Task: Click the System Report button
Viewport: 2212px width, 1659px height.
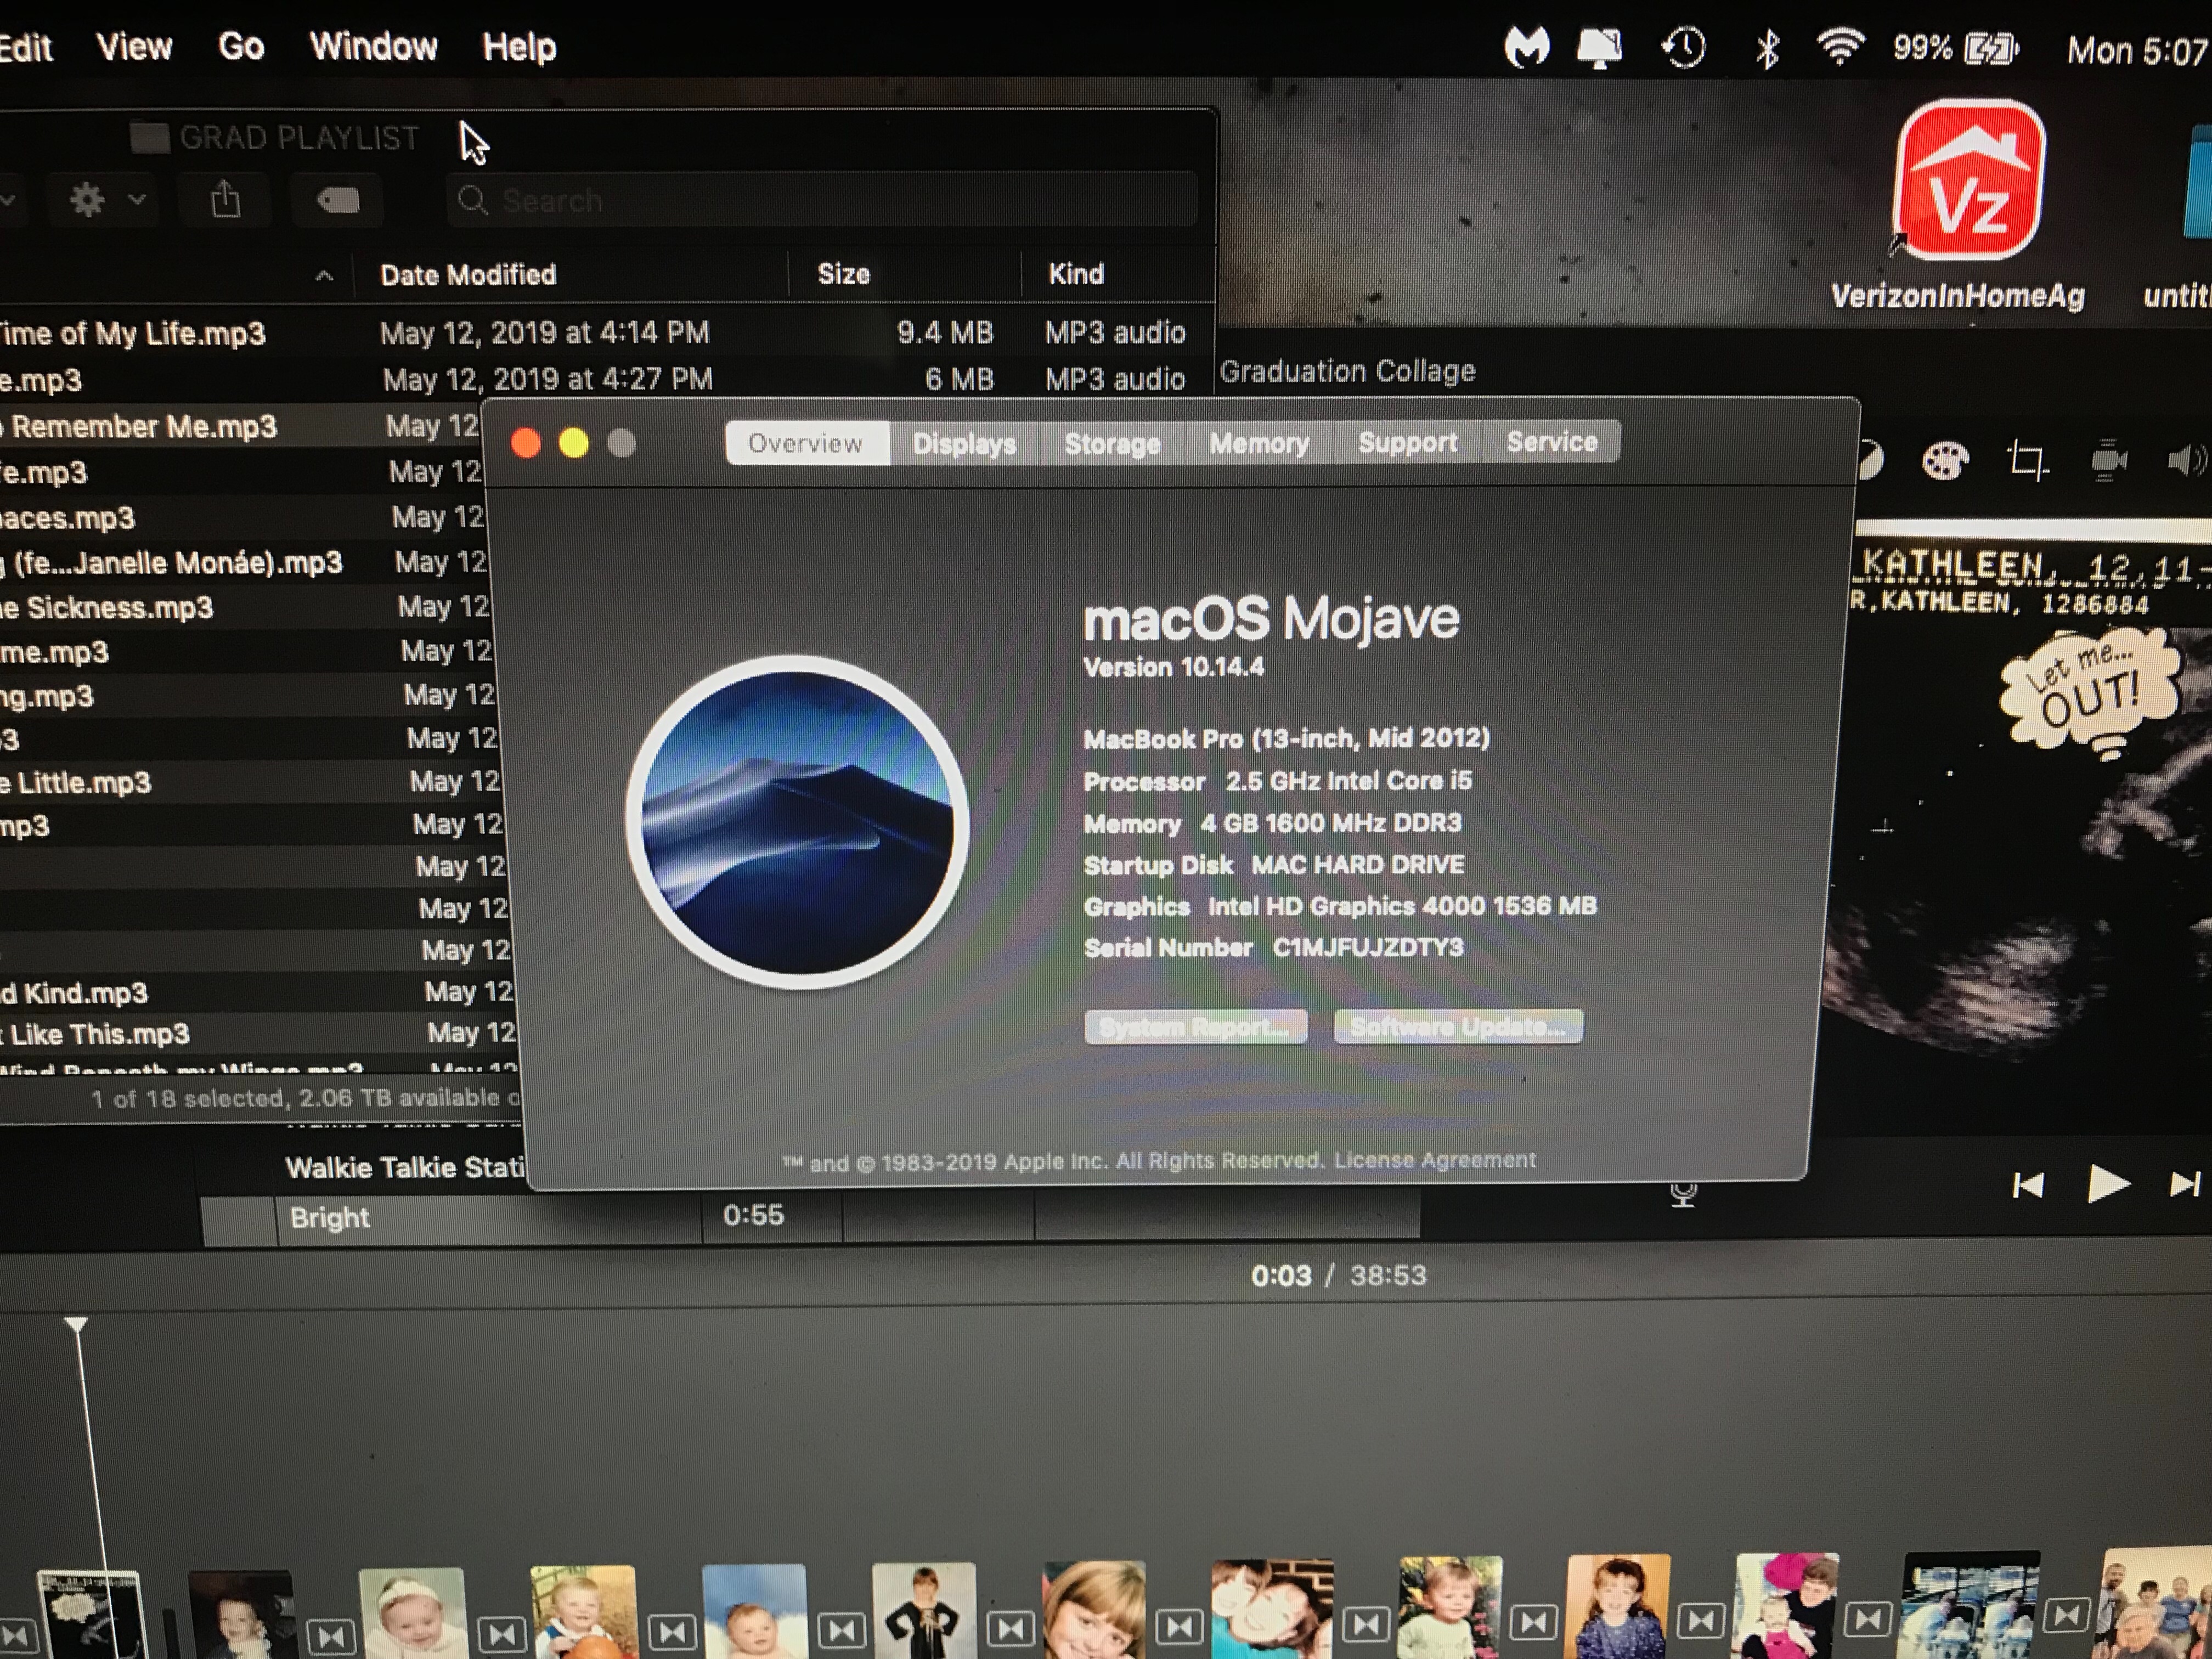Action: tap(1195, 1027)
